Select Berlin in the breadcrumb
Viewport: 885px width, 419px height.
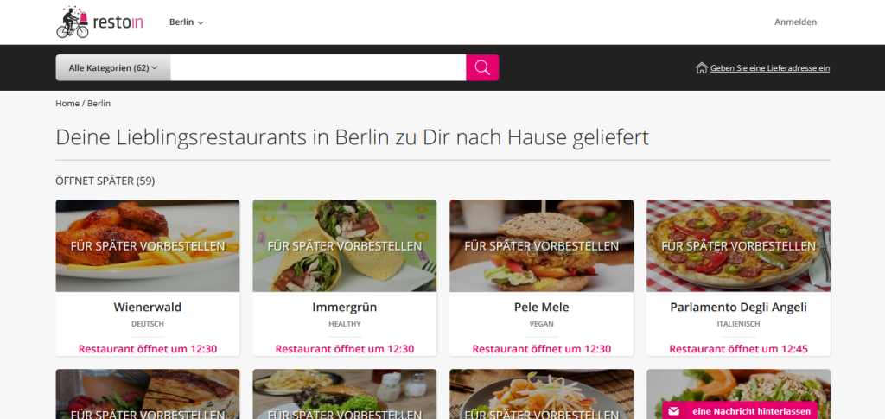(99, 103)
